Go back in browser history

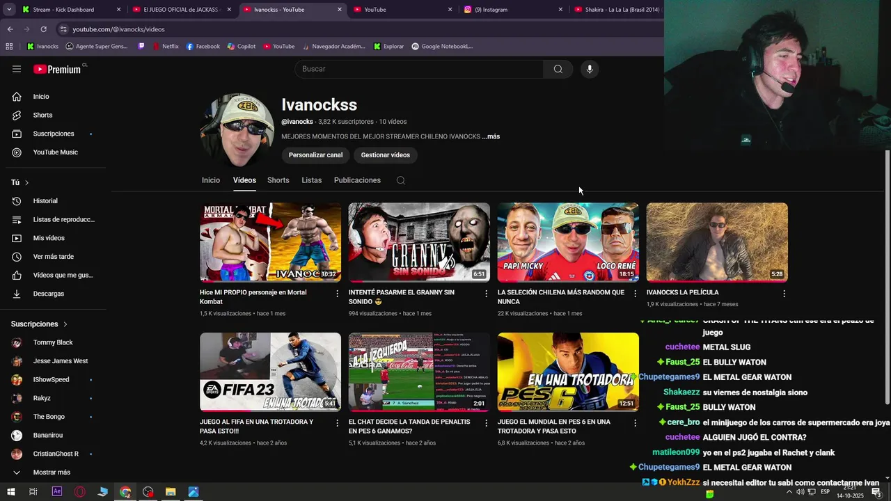(x=10, y=29)
